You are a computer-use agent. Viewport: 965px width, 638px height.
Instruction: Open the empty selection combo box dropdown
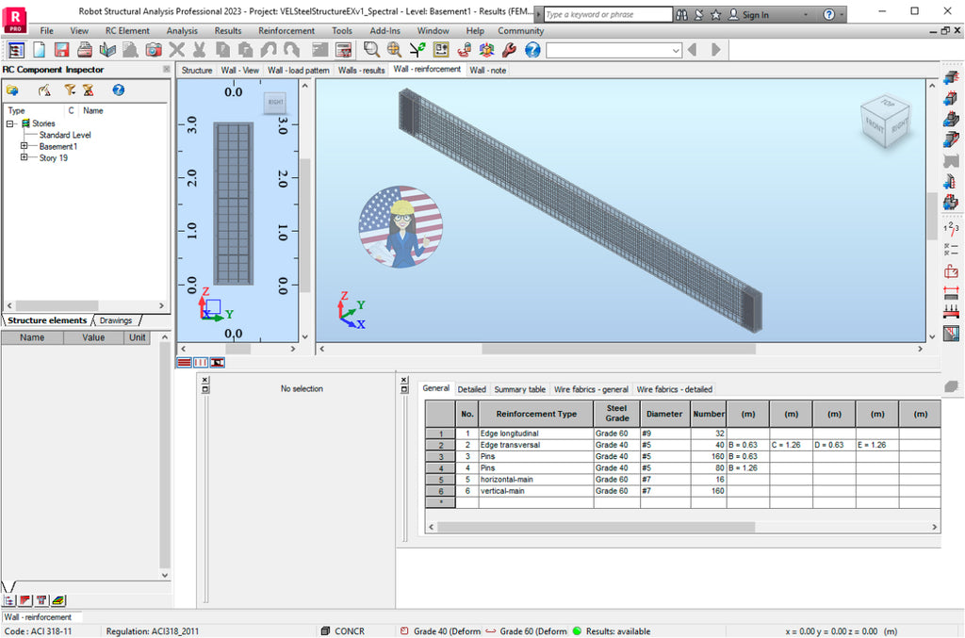tap(675, 50)
